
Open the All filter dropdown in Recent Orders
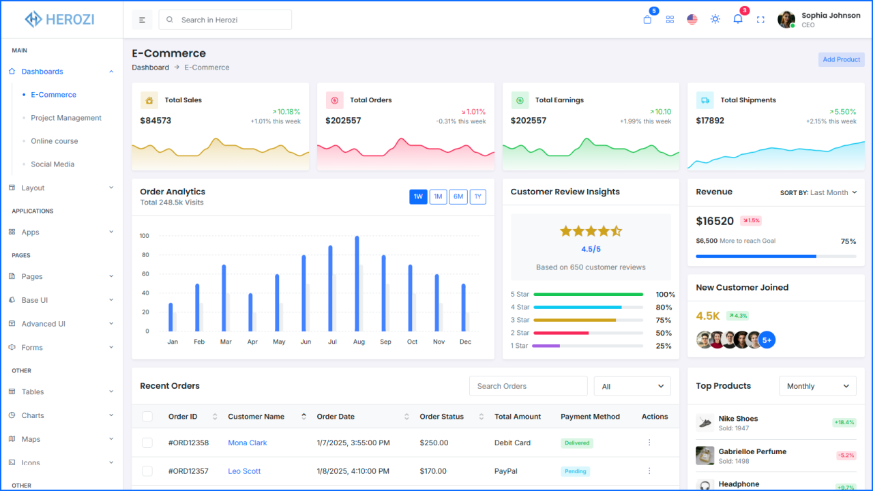coord(632,385)
